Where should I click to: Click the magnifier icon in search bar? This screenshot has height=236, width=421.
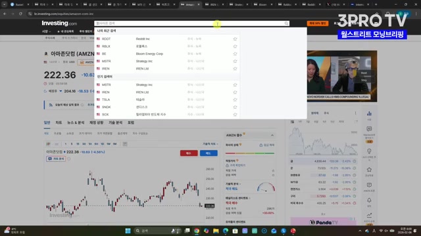pyautogui.click(x=287, y=24)
